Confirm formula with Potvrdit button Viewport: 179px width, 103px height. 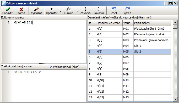pyautogui.click(x=7, y=11)
